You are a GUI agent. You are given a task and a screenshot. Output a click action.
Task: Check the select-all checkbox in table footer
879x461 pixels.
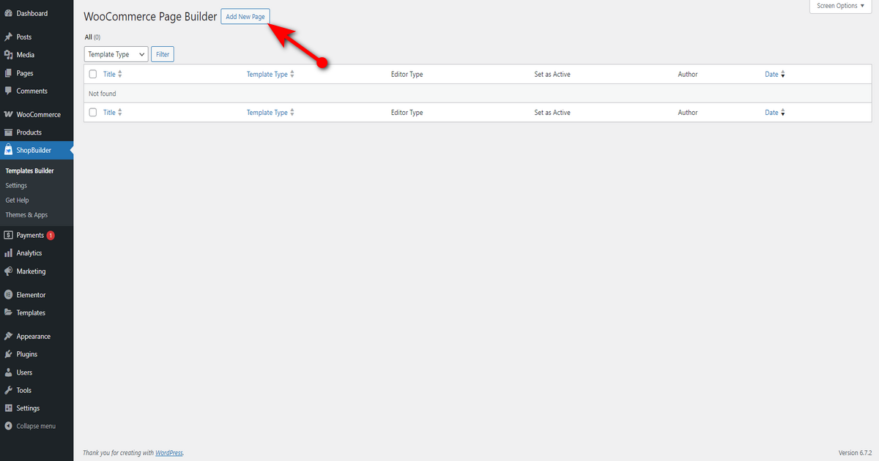point(93,112)
